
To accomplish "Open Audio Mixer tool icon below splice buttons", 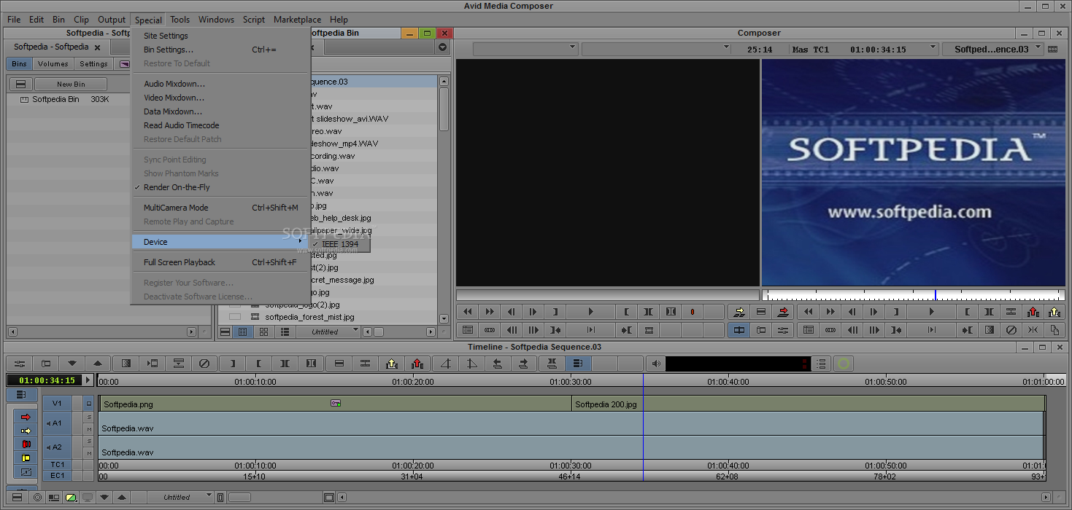I will [783, 330].
